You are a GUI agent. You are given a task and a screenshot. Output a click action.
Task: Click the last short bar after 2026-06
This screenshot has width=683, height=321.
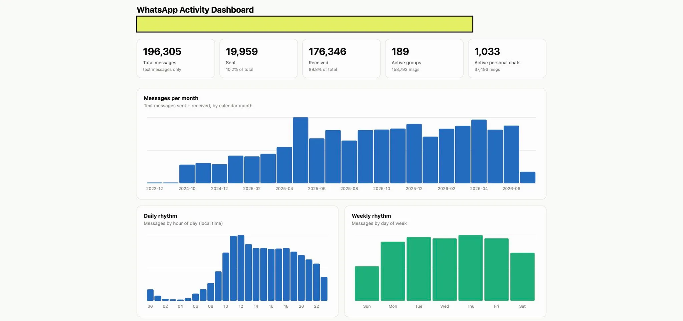(x=528, y=177)
